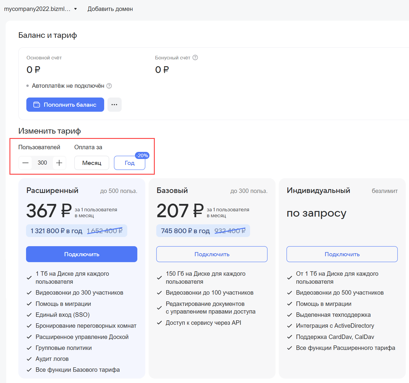Click the 1 321 800 ₽ в год price badge

coord(56,231)
